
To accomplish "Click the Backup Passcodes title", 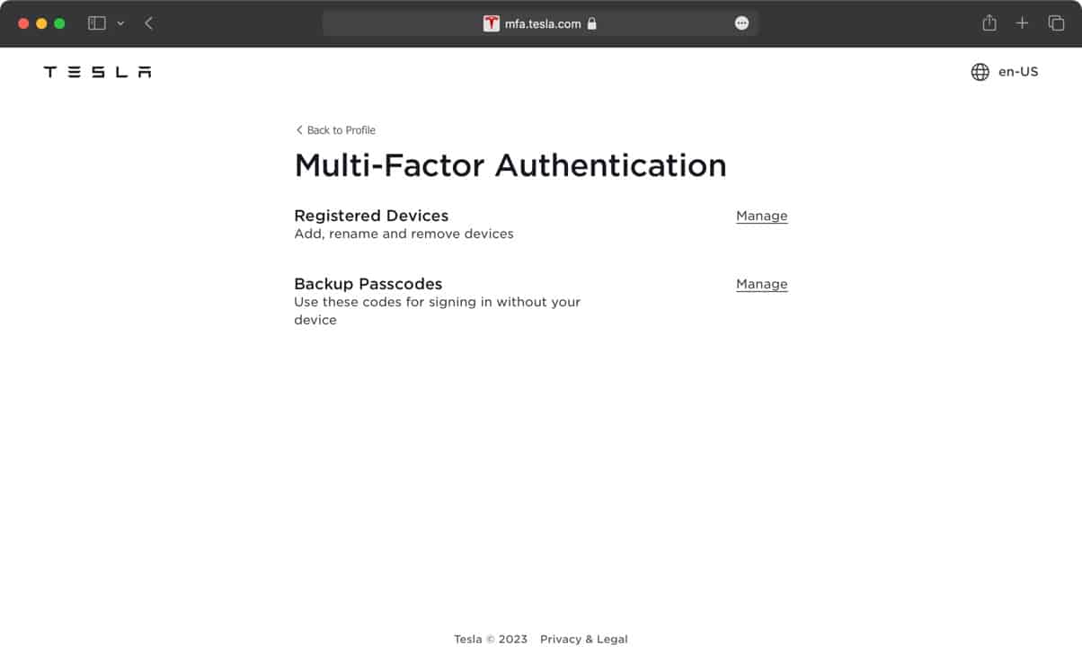I will pyautogui.click(x=368, y=284).
